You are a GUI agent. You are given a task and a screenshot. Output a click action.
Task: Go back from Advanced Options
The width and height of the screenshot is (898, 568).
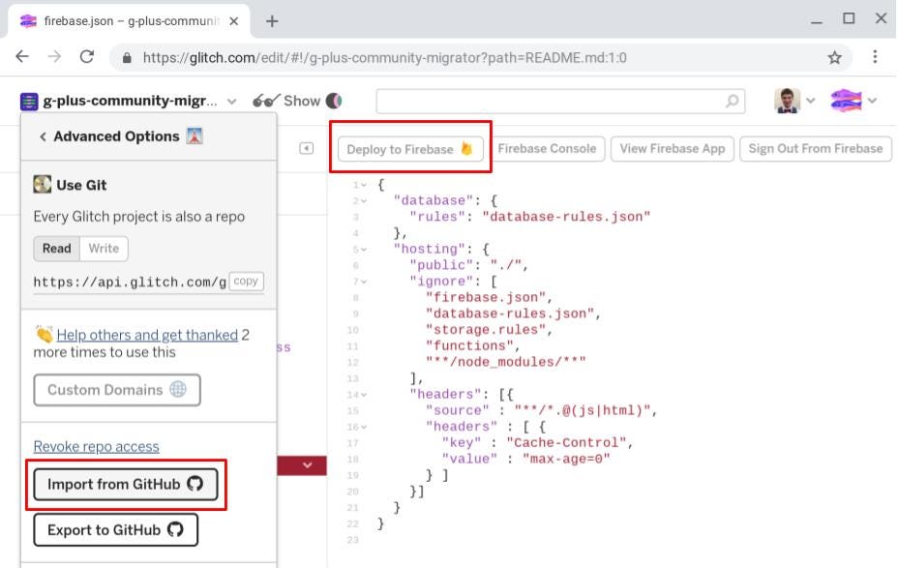(43, 136)
